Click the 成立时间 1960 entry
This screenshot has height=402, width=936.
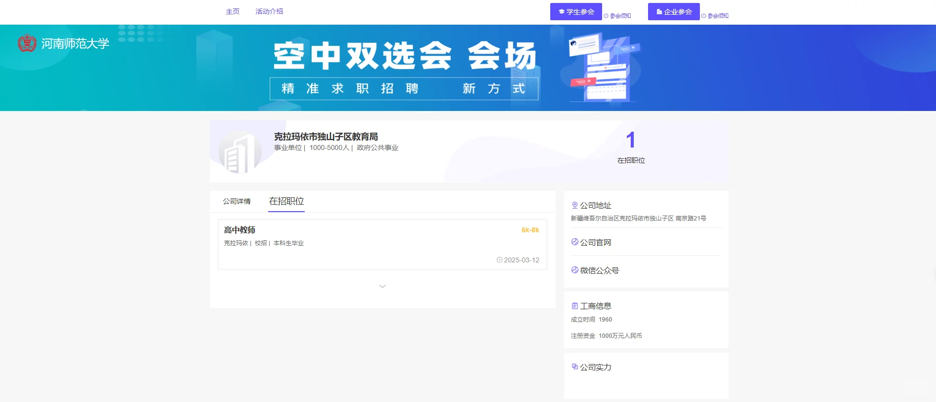pyautogui.click(x=591, y=320)
